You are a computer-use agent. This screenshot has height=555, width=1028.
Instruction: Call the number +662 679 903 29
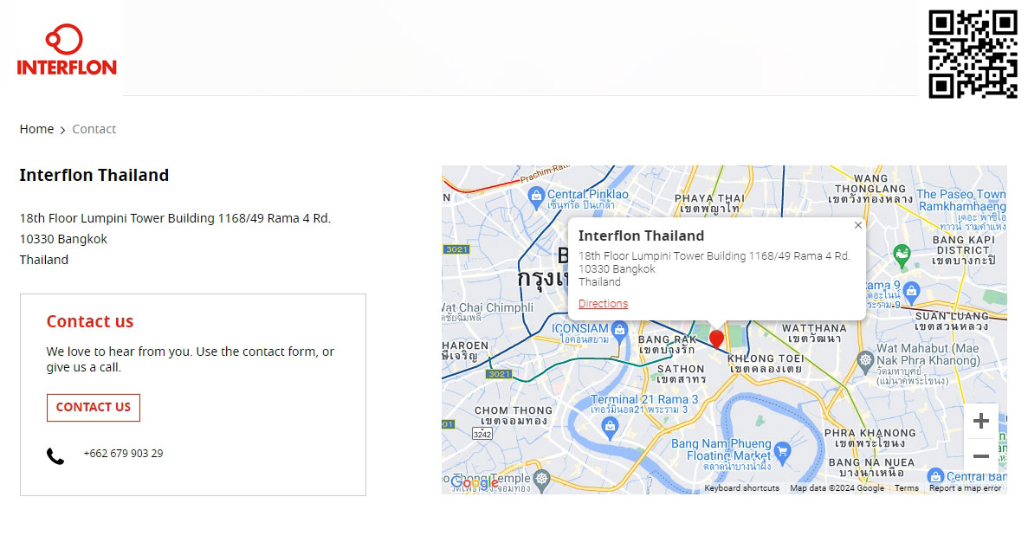coord(123,454)
